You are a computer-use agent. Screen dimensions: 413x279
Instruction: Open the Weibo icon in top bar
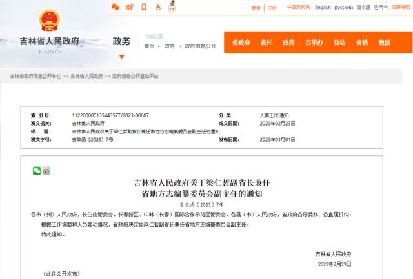129,7
